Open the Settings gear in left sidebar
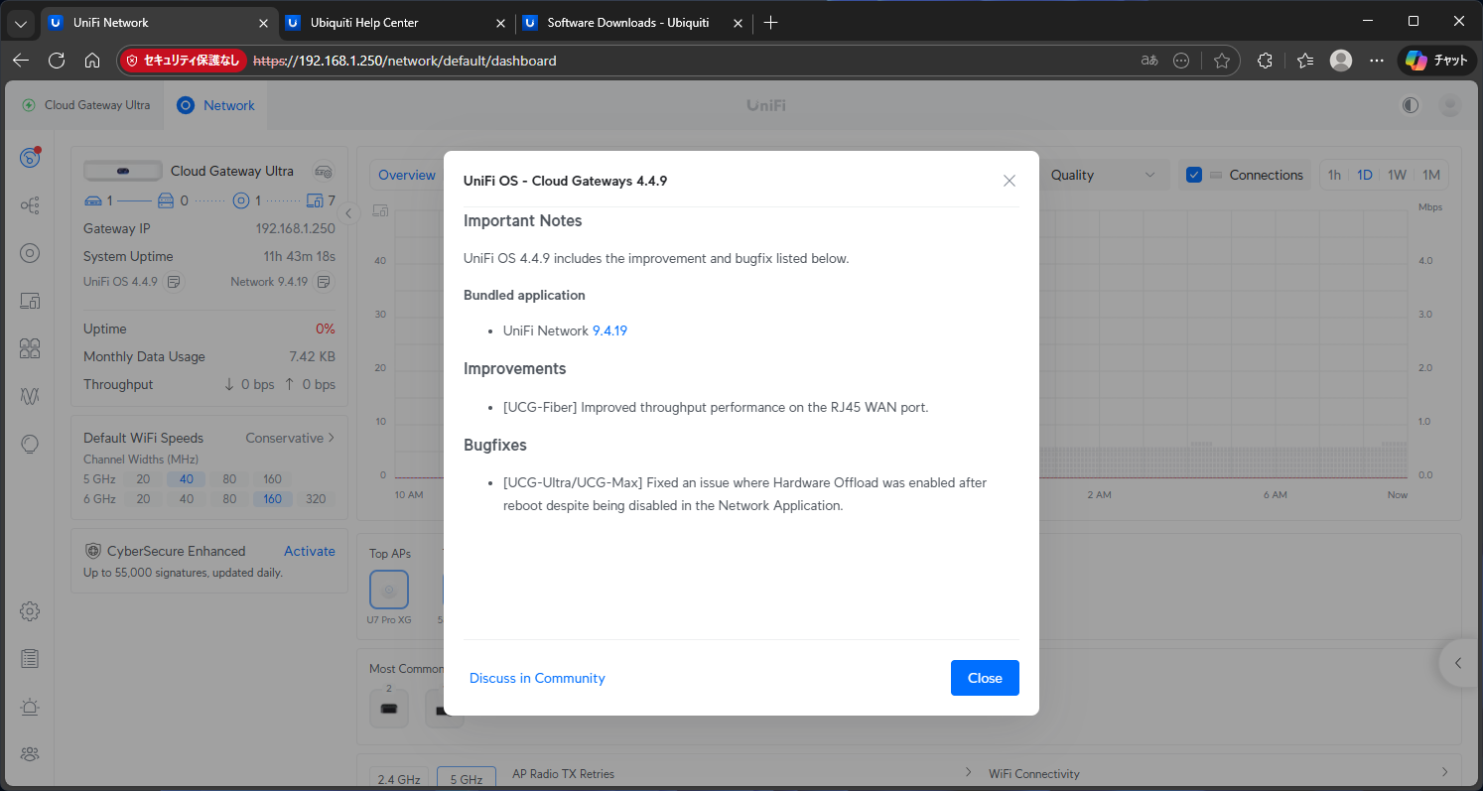Image resolution: width=1483 pixels, height=791 pixels. point(30,611)
